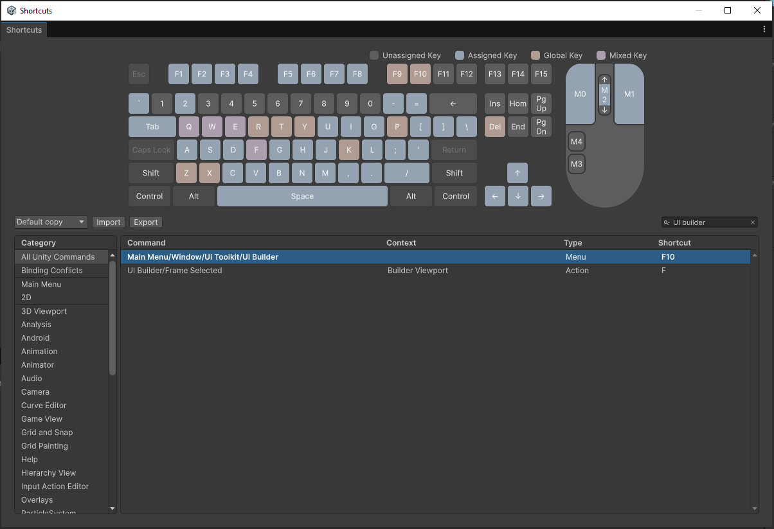
Task: Switch to the Shortcuts tab
Action: (24, 29)
